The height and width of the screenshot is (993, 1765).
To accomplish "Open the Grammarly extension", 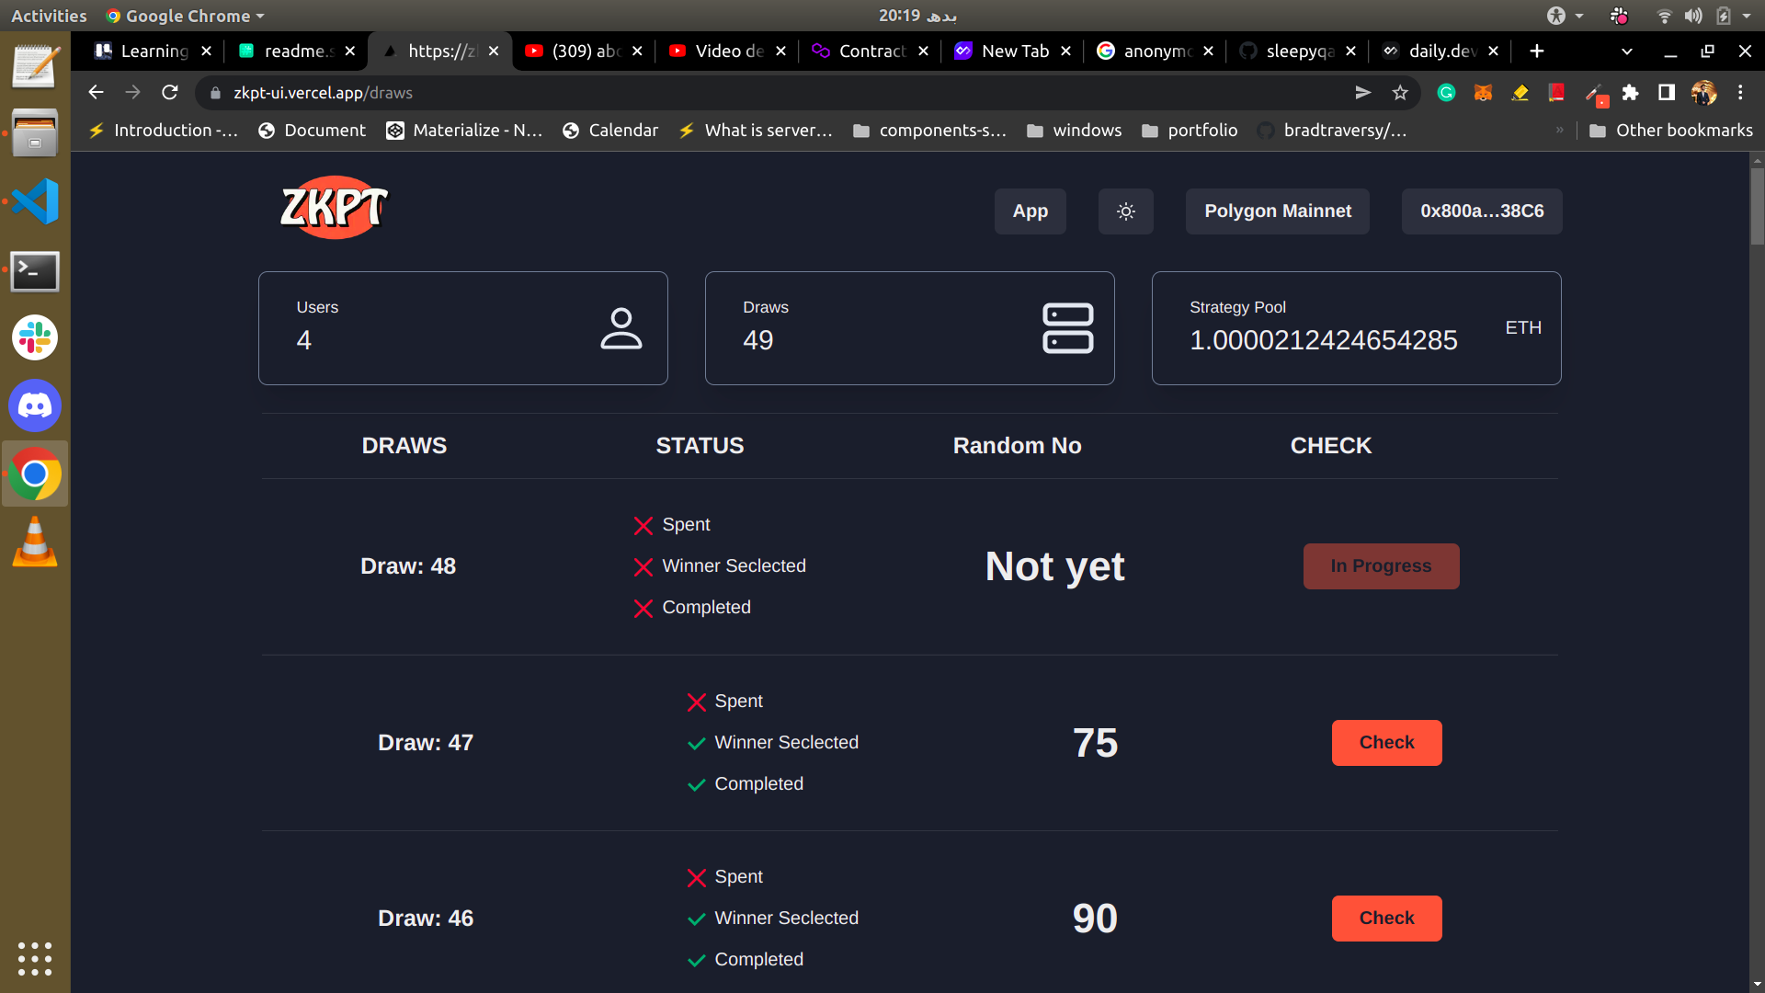I will click(x=1446, y=93).
